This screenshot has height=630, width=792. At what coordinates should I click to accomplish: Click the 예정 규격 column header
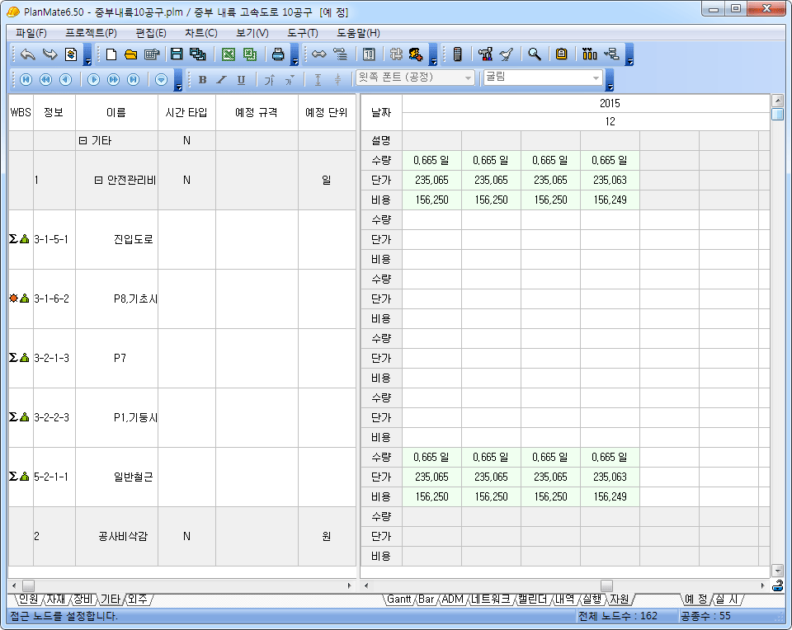click(257, 112)
